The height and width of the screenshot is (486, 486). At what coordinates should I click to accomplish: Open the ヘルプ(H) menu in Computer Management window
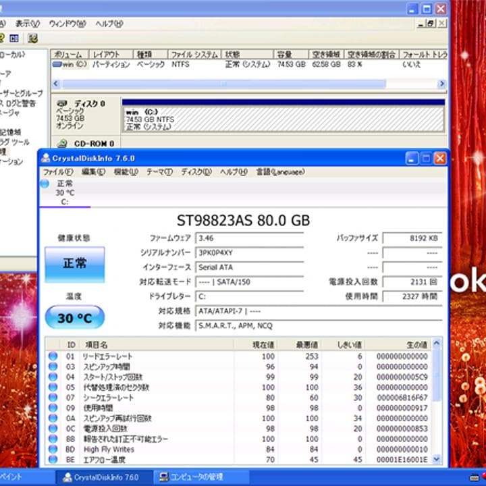(109, 24)
